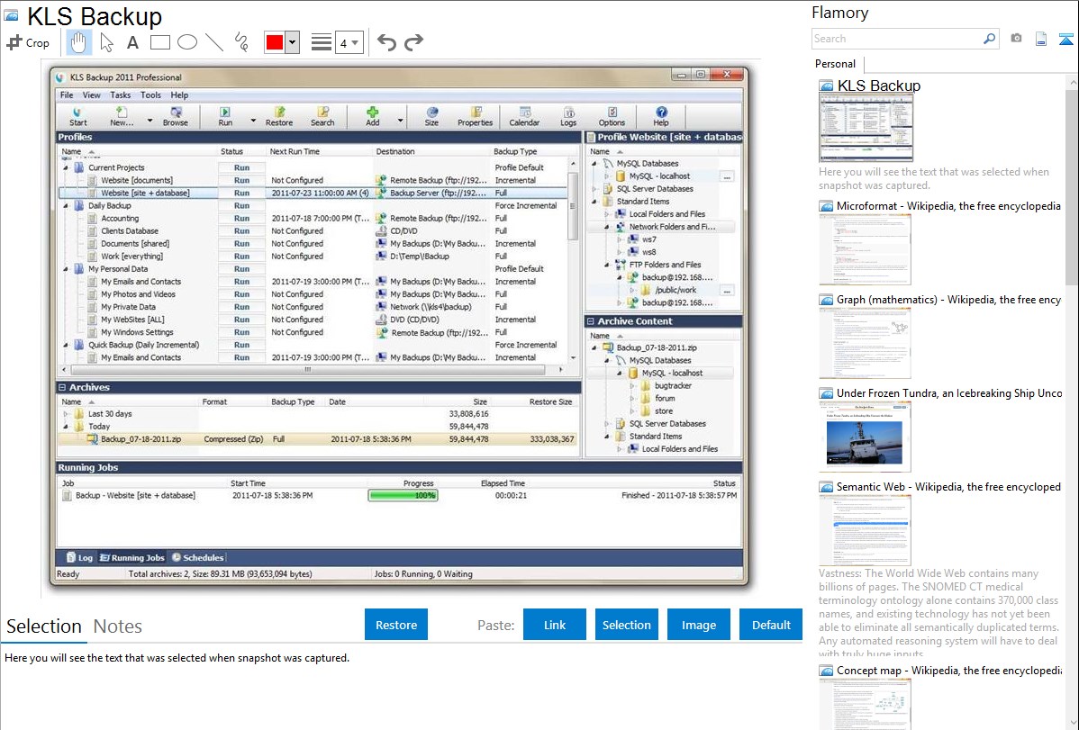Open the Microformat Wikipedia snapshot thumbnail
Image resolution: width=1079 pixels, height=730 pixels.
tap(865, 249)
